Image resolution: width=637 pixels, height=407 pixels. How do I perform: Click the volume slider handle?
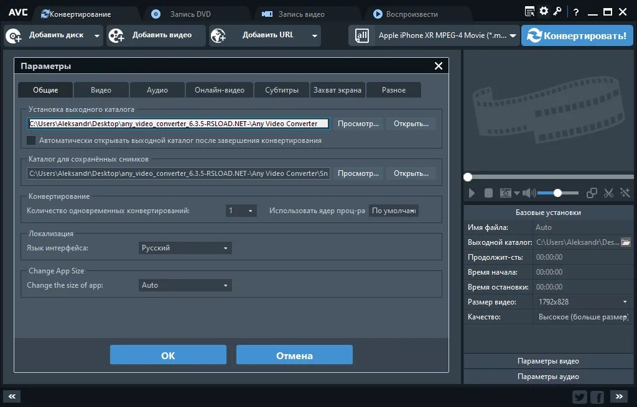click(558, 193)
